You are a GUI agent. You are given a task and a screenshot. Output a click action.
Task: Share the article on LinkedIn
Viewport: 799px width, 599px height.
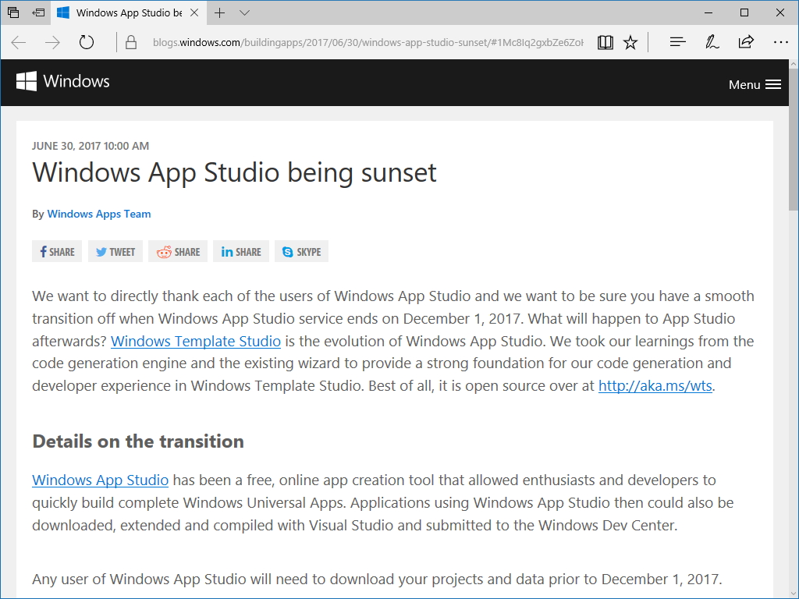tap(240, 251)
